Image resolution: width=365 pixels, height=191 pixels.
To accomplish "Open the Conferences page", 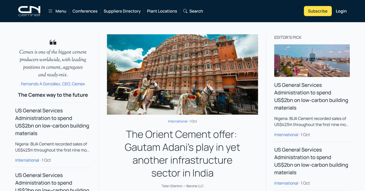I will 85,11.
